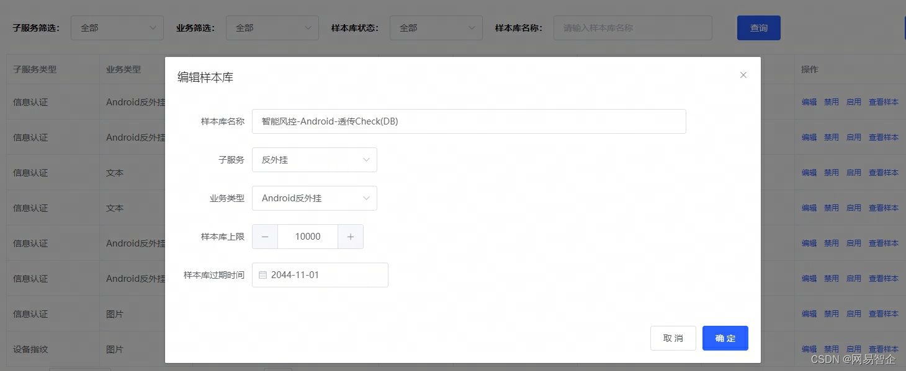This screenshot has width=906, height=371.
Task: Click the calendar icon beside 2044-11-01
Action: pyautogui.click(x=262, y=275)
